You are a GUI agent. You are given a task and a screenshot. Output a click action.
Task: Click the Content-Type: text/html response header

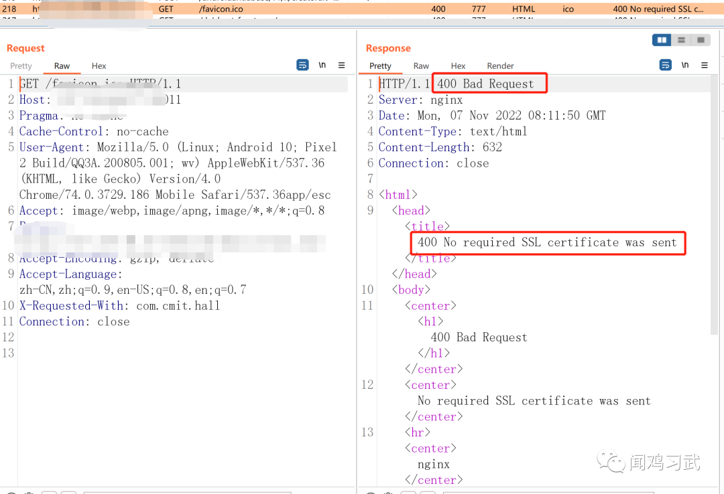(x=453, y=131)
